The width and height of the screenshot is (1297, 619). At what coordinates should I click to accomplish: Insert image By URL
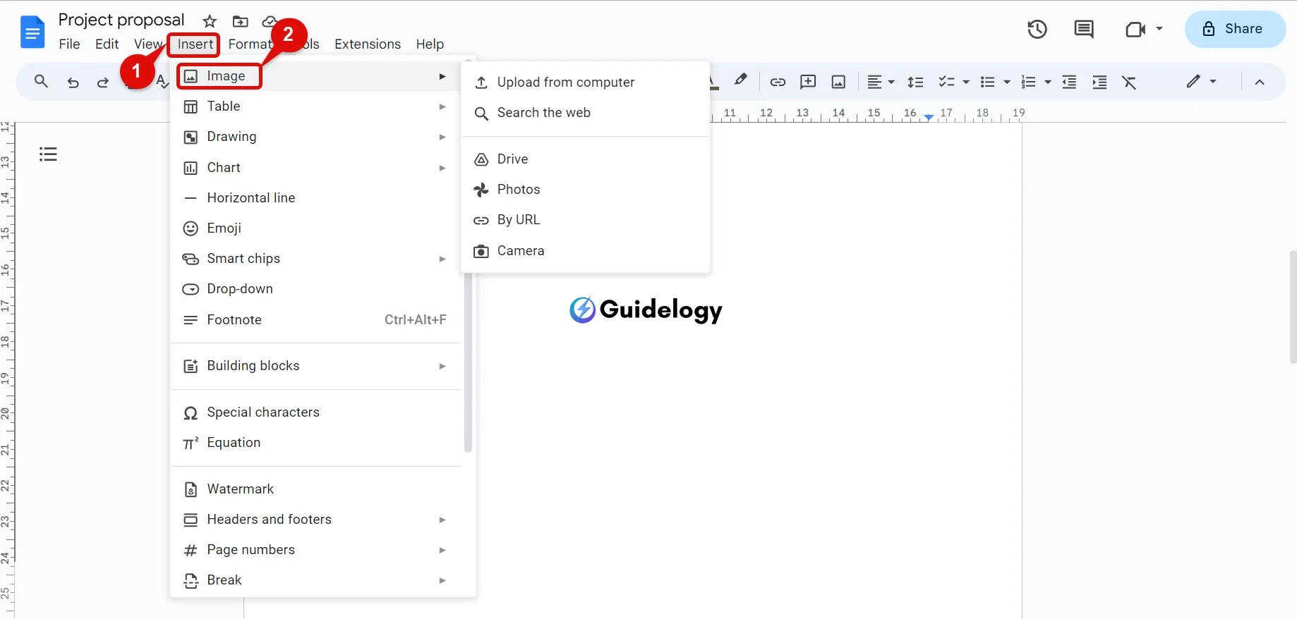(x=585, y=220)
